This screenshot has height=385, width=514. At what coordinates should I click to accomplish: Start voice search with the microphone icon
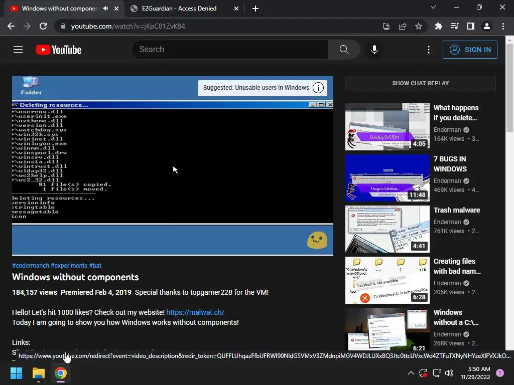[x=374, y=50]
